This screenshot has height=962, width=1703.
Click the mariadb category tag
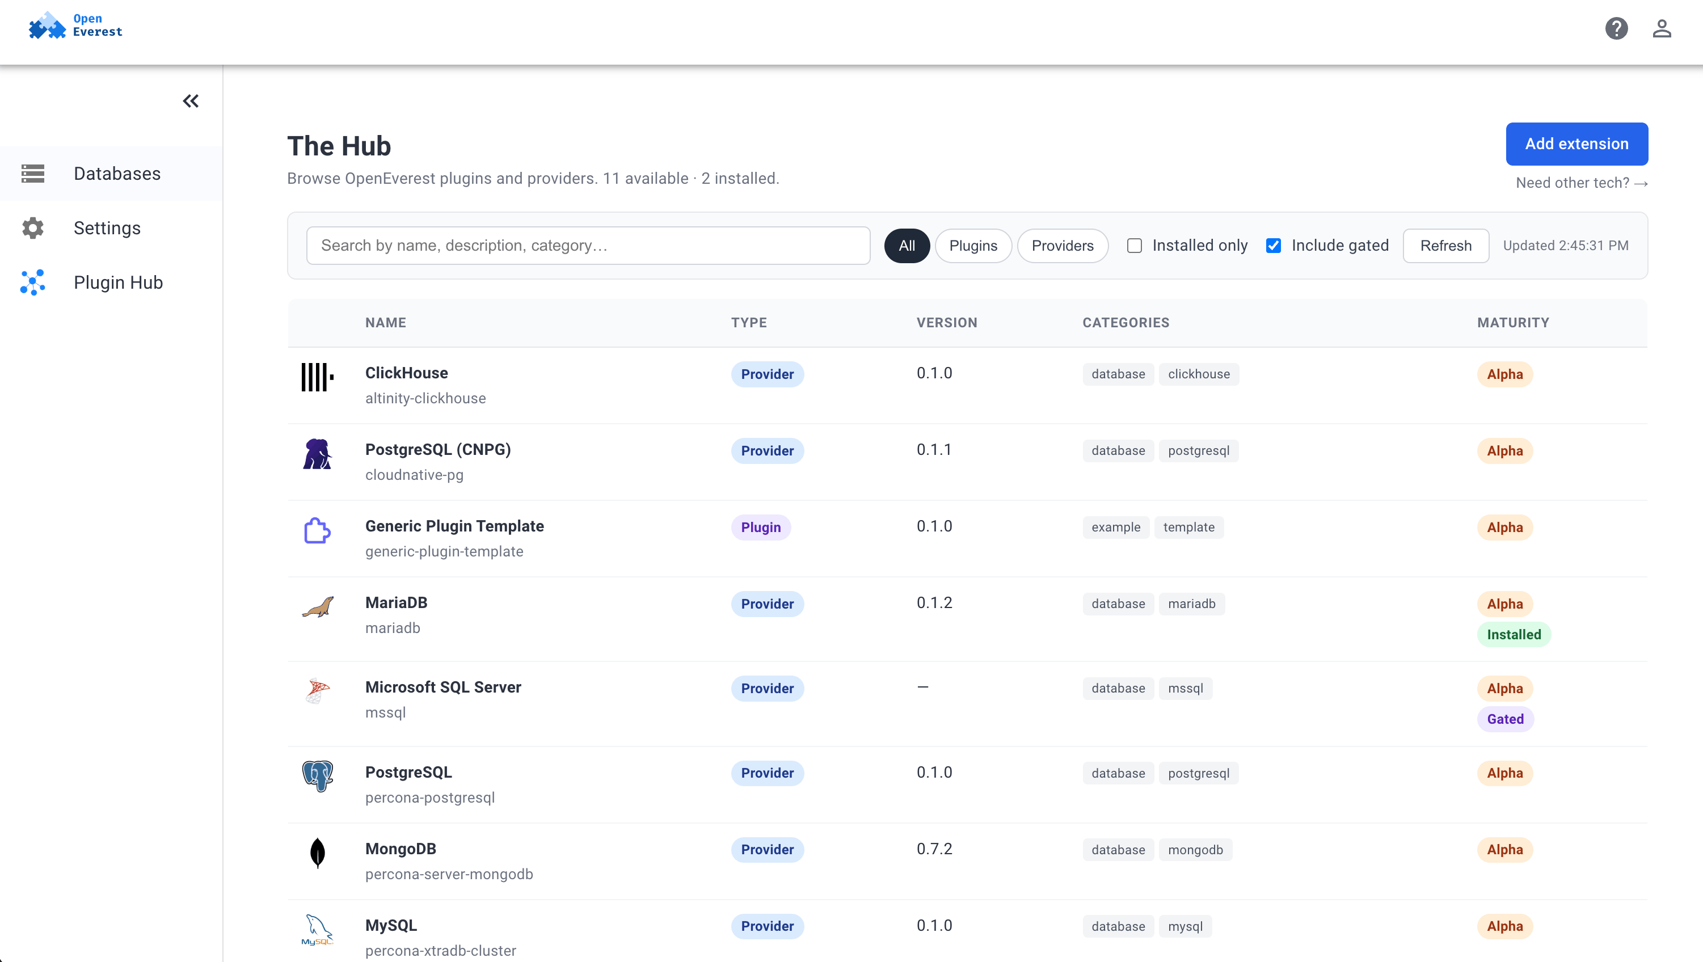(1191, 604)
